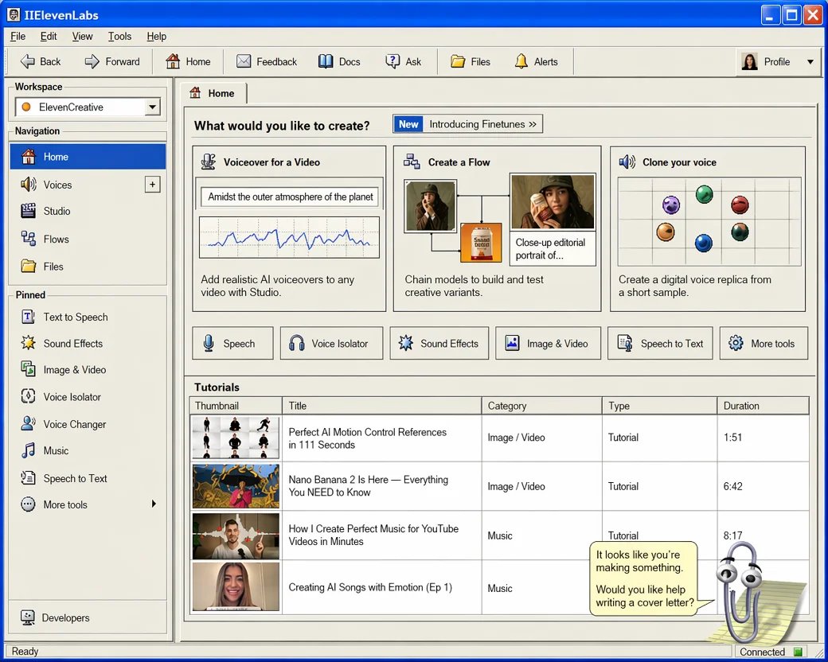Viewport: 828px width, 662px height.
Task: Click the Voiceover for a Video microphone icon
Action: [x=209, y=162]
